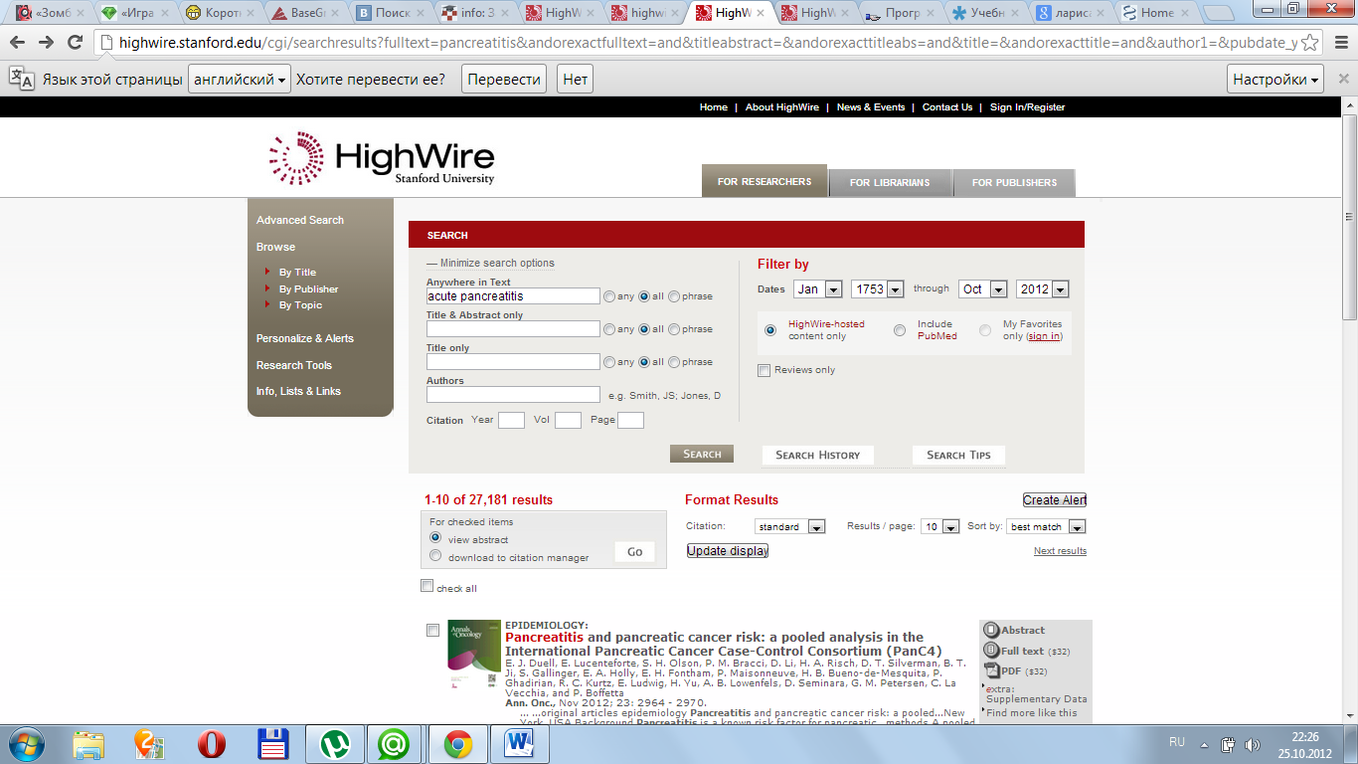Select 'phrase' for Anywhere in Text
The height and width of the screenshot is (764, 1358).
pyautogui.click(x=674, y=296)
